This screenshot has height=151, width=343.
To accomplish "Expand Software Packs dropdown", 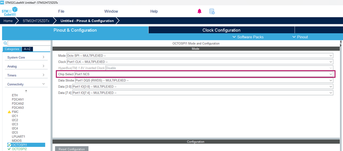I will (248, 37).
